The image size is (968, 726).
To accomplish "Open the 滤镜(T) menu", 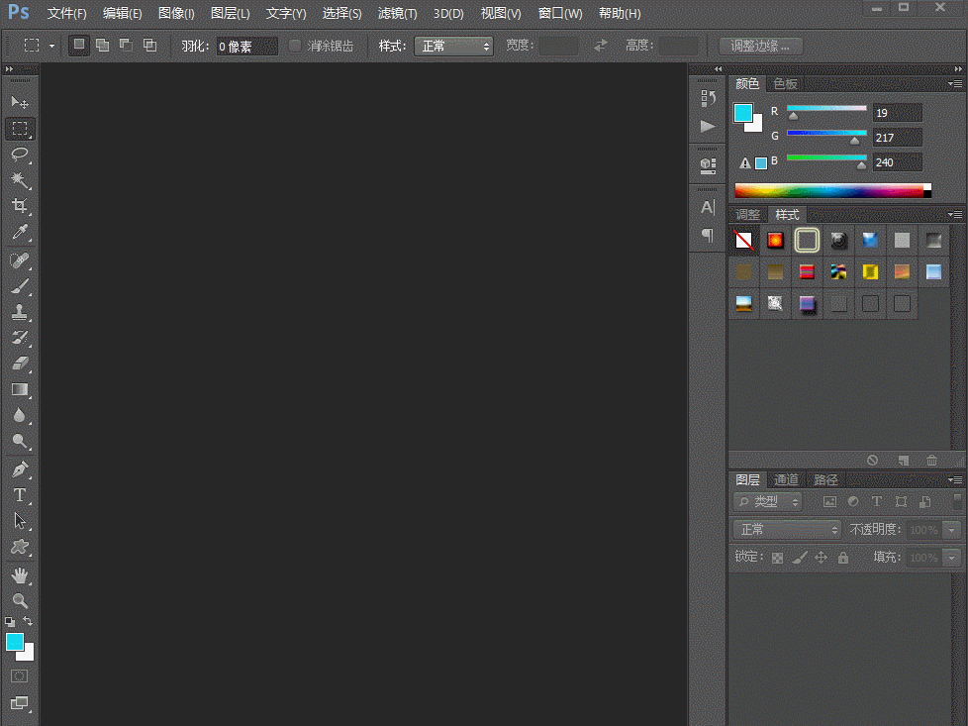I will pyautogui.click(x=397, y=14).
